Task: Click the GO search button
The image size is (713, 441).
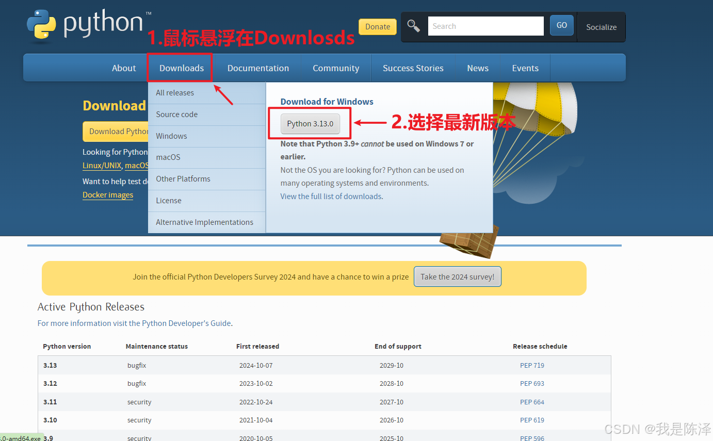Action: [x=562, y=25]
